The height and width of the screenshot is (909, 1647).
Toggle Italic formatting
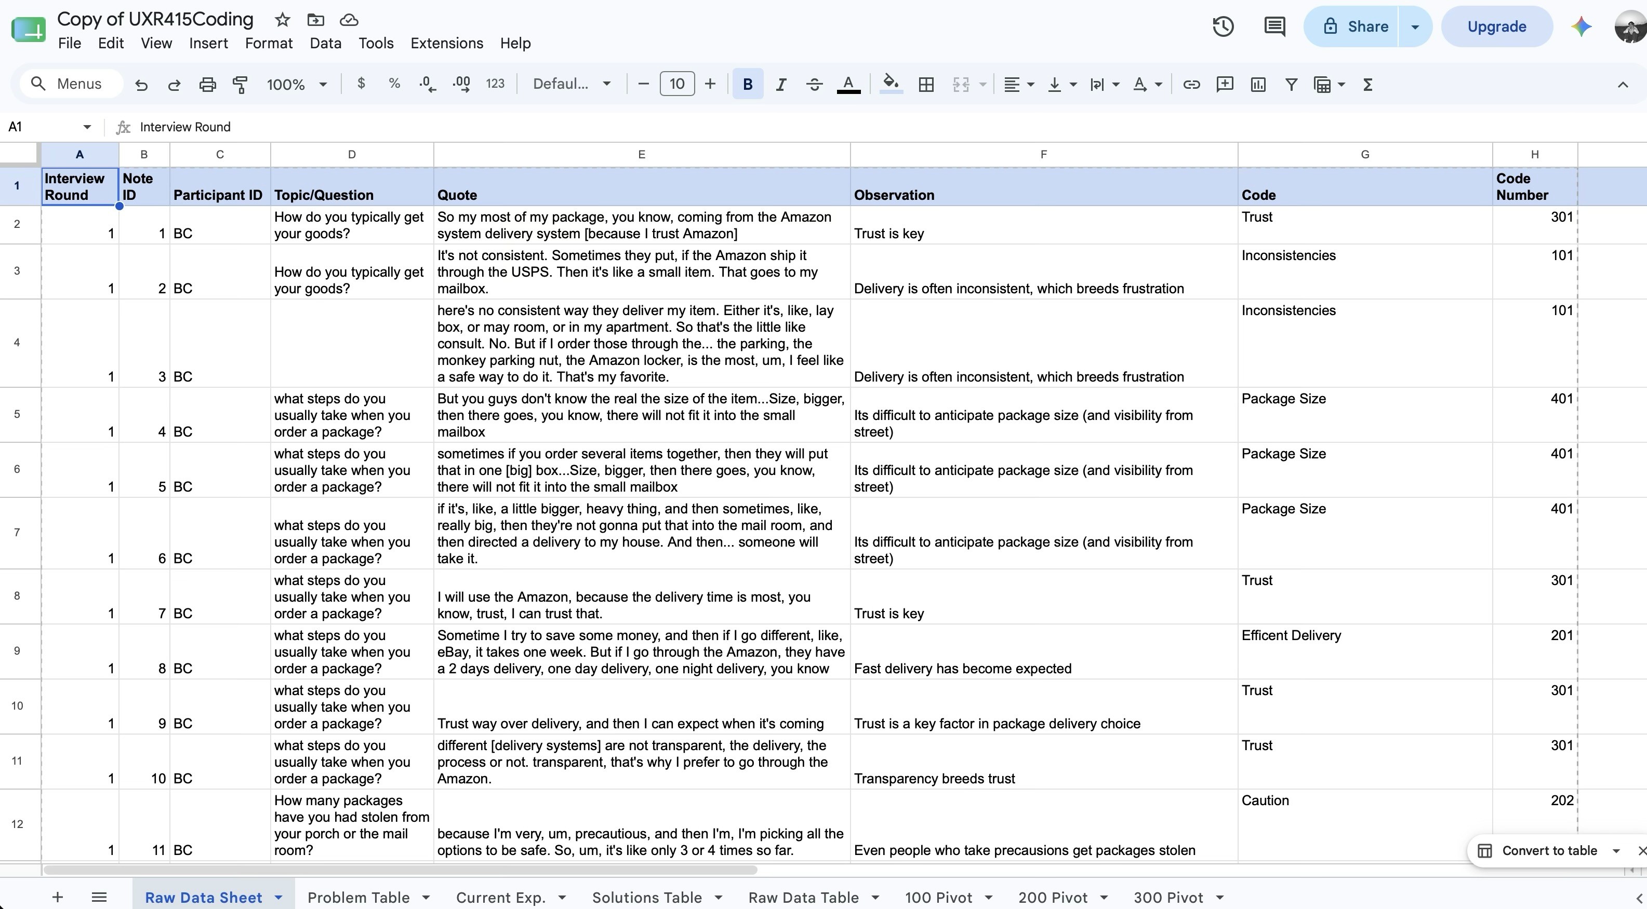pos(781,84)
